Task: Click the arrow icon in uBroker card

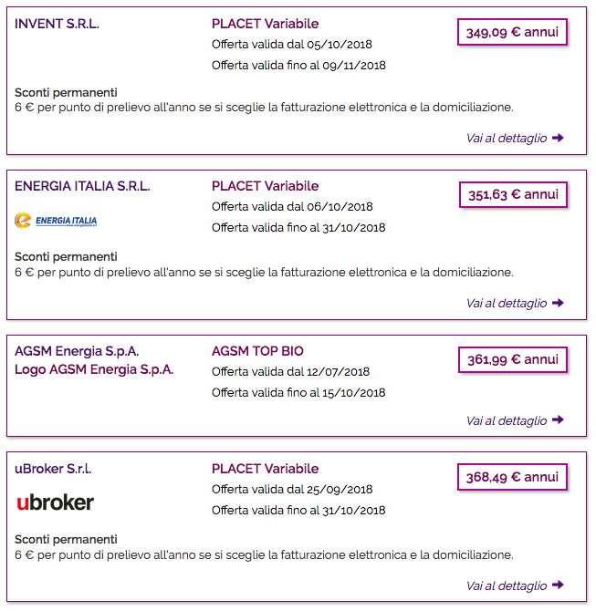Action: tap(559, 585)
